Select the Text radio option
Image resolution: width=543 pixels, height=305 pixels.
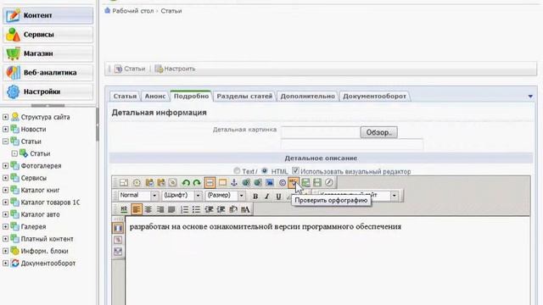[237, 171]
